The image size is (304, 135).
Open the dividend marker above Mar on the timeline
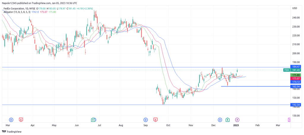coord(11,120)
